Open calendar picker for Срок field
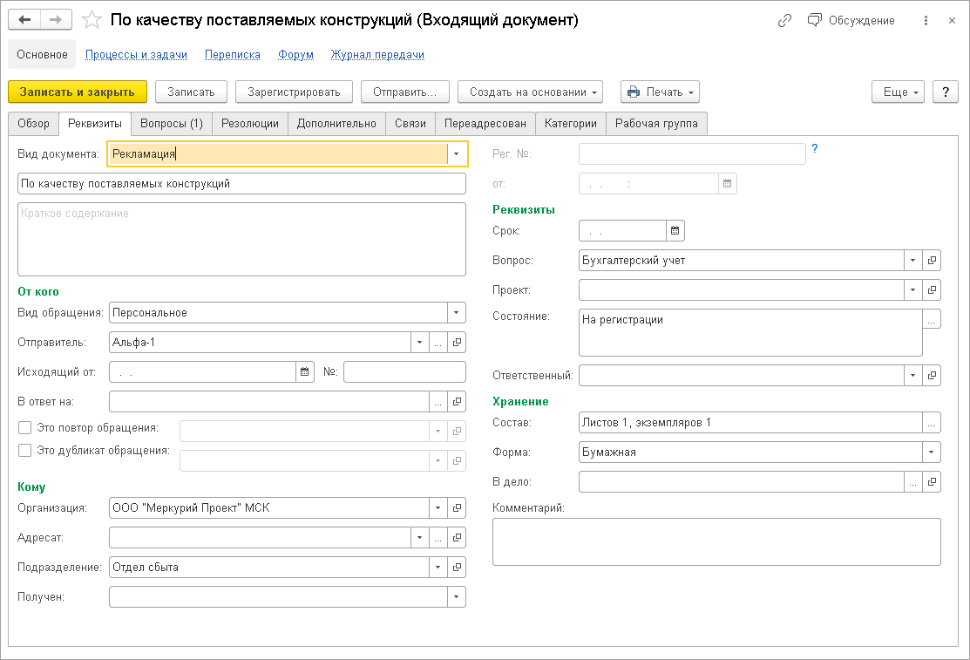The image size is (970, 660). coord(675,230)
